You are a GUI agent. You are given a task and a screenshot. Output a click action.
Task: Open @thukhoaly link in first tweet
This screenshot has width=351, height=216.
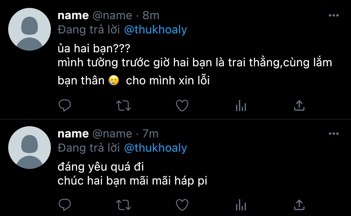point(155,30)
